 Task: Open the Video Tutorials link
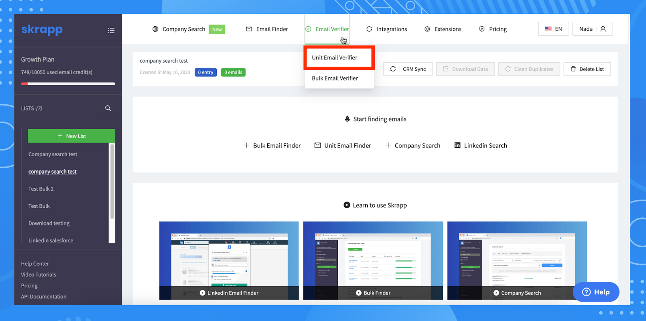(x=38, y=274)
